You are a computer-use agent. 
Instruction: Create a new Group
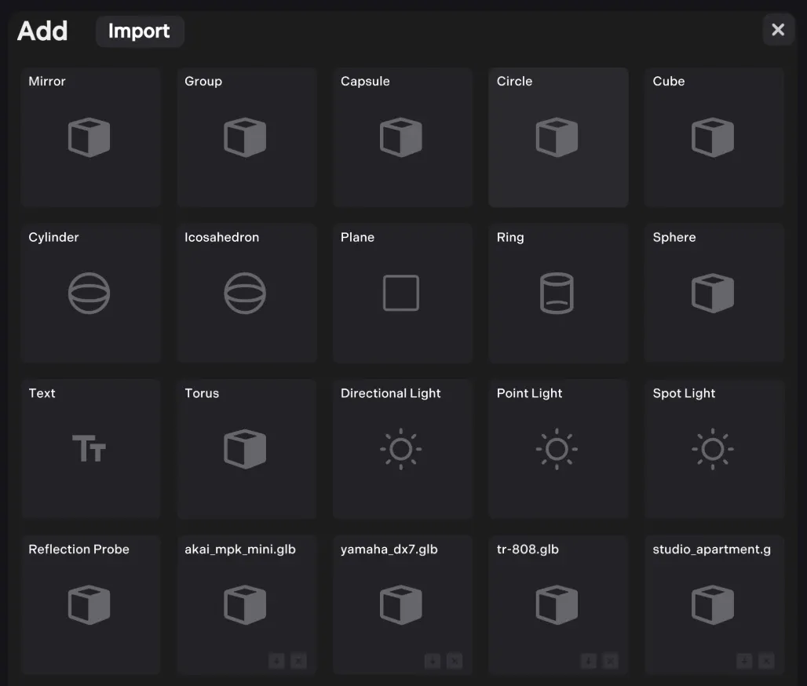coord(246,137)
